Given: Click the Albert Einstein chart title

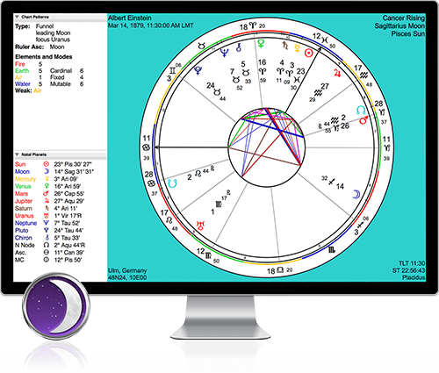Looking at the screenshot, I should pos(130,18).
